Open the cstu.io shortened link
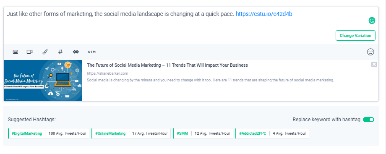The image size is (386, 154). coord(264,14)
